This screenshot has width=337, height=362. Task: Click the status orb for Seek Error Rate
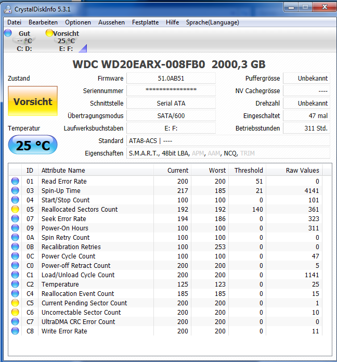pos(15,218)
